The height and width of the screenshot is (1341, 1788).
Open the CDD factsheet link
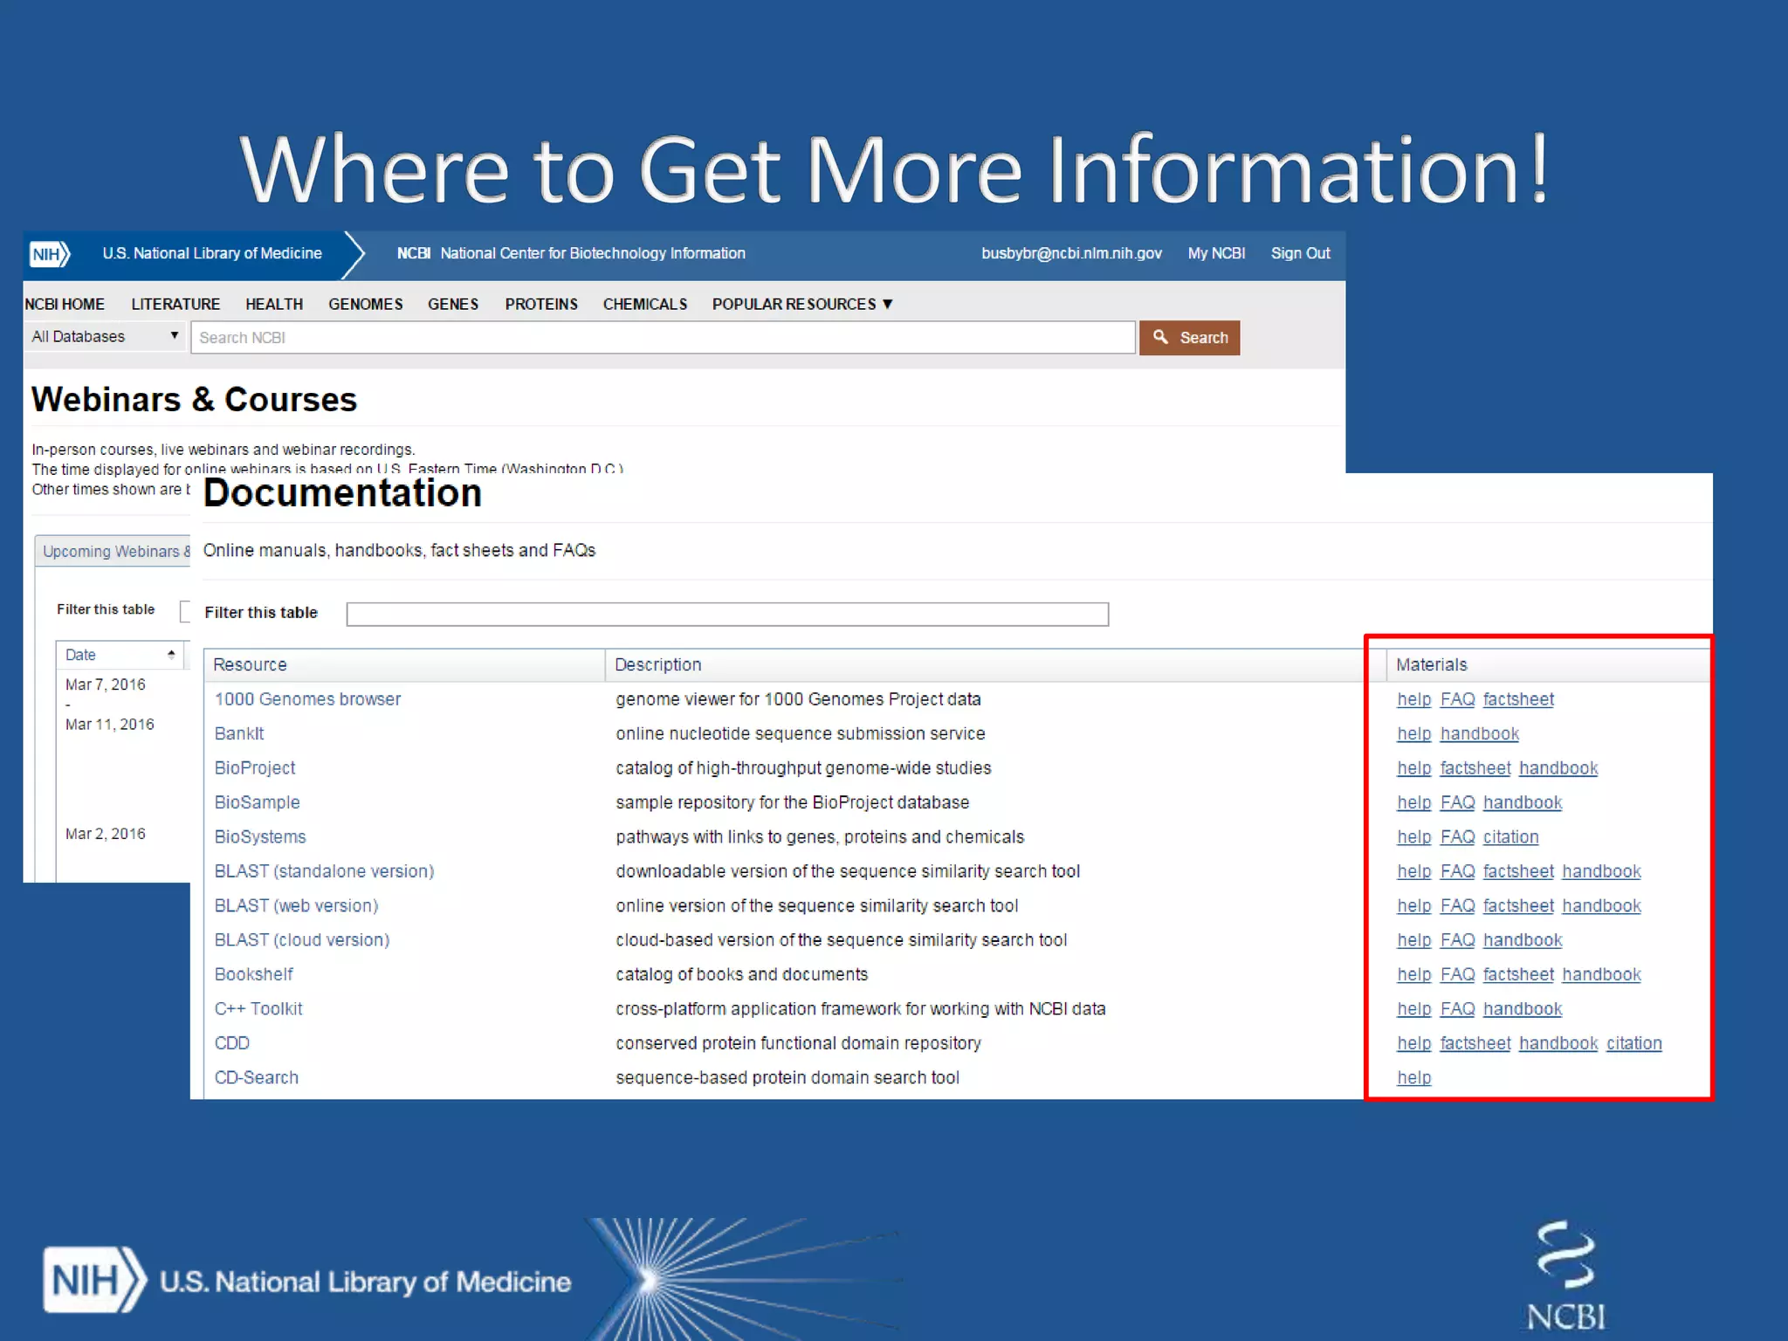pyautogui.click(x=1475, y=1043)
